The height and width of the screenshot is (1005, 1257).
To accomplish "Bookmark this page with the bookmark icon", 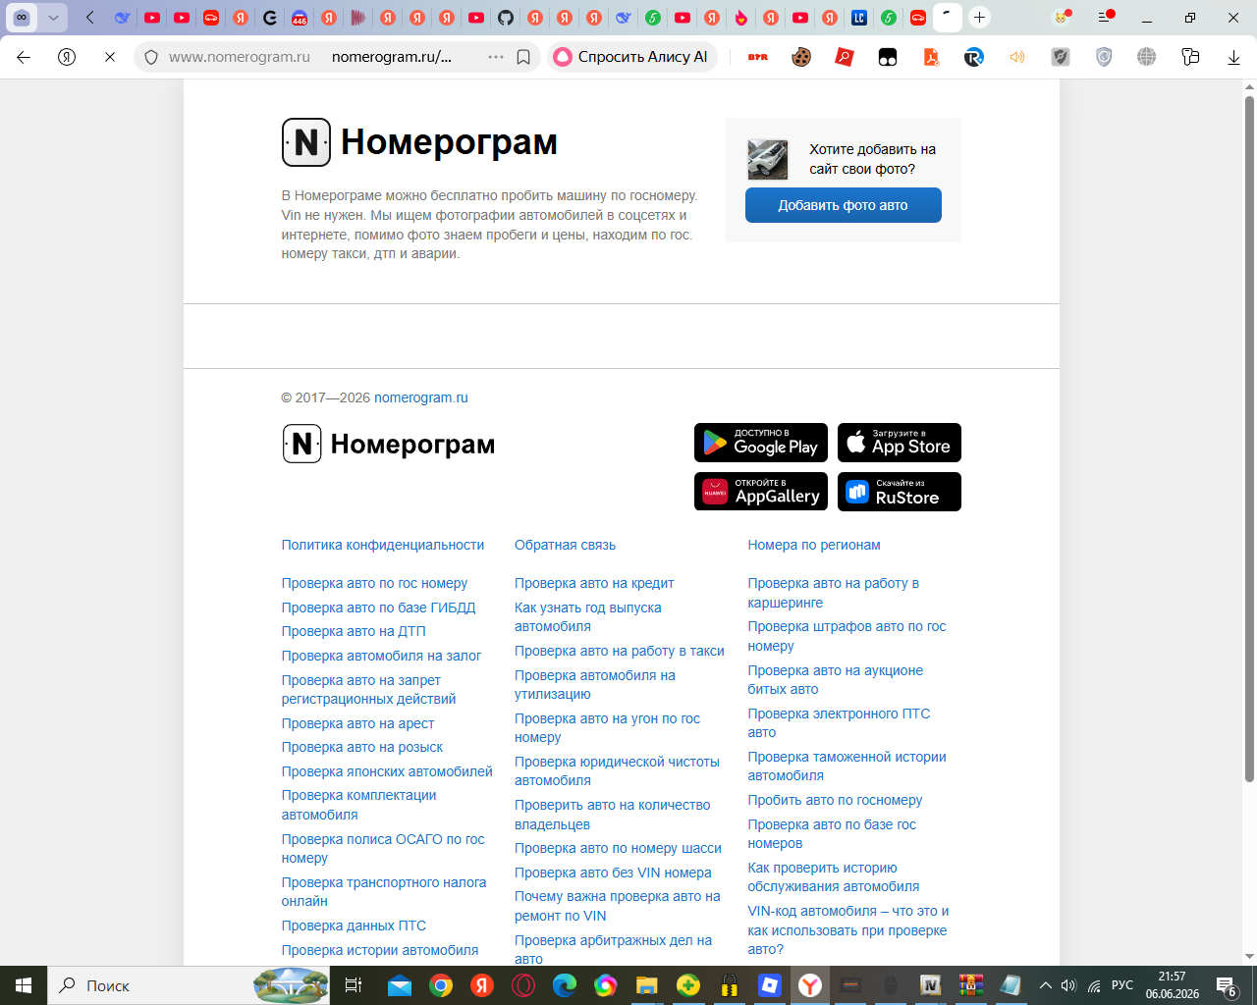I will click(523, 57).
